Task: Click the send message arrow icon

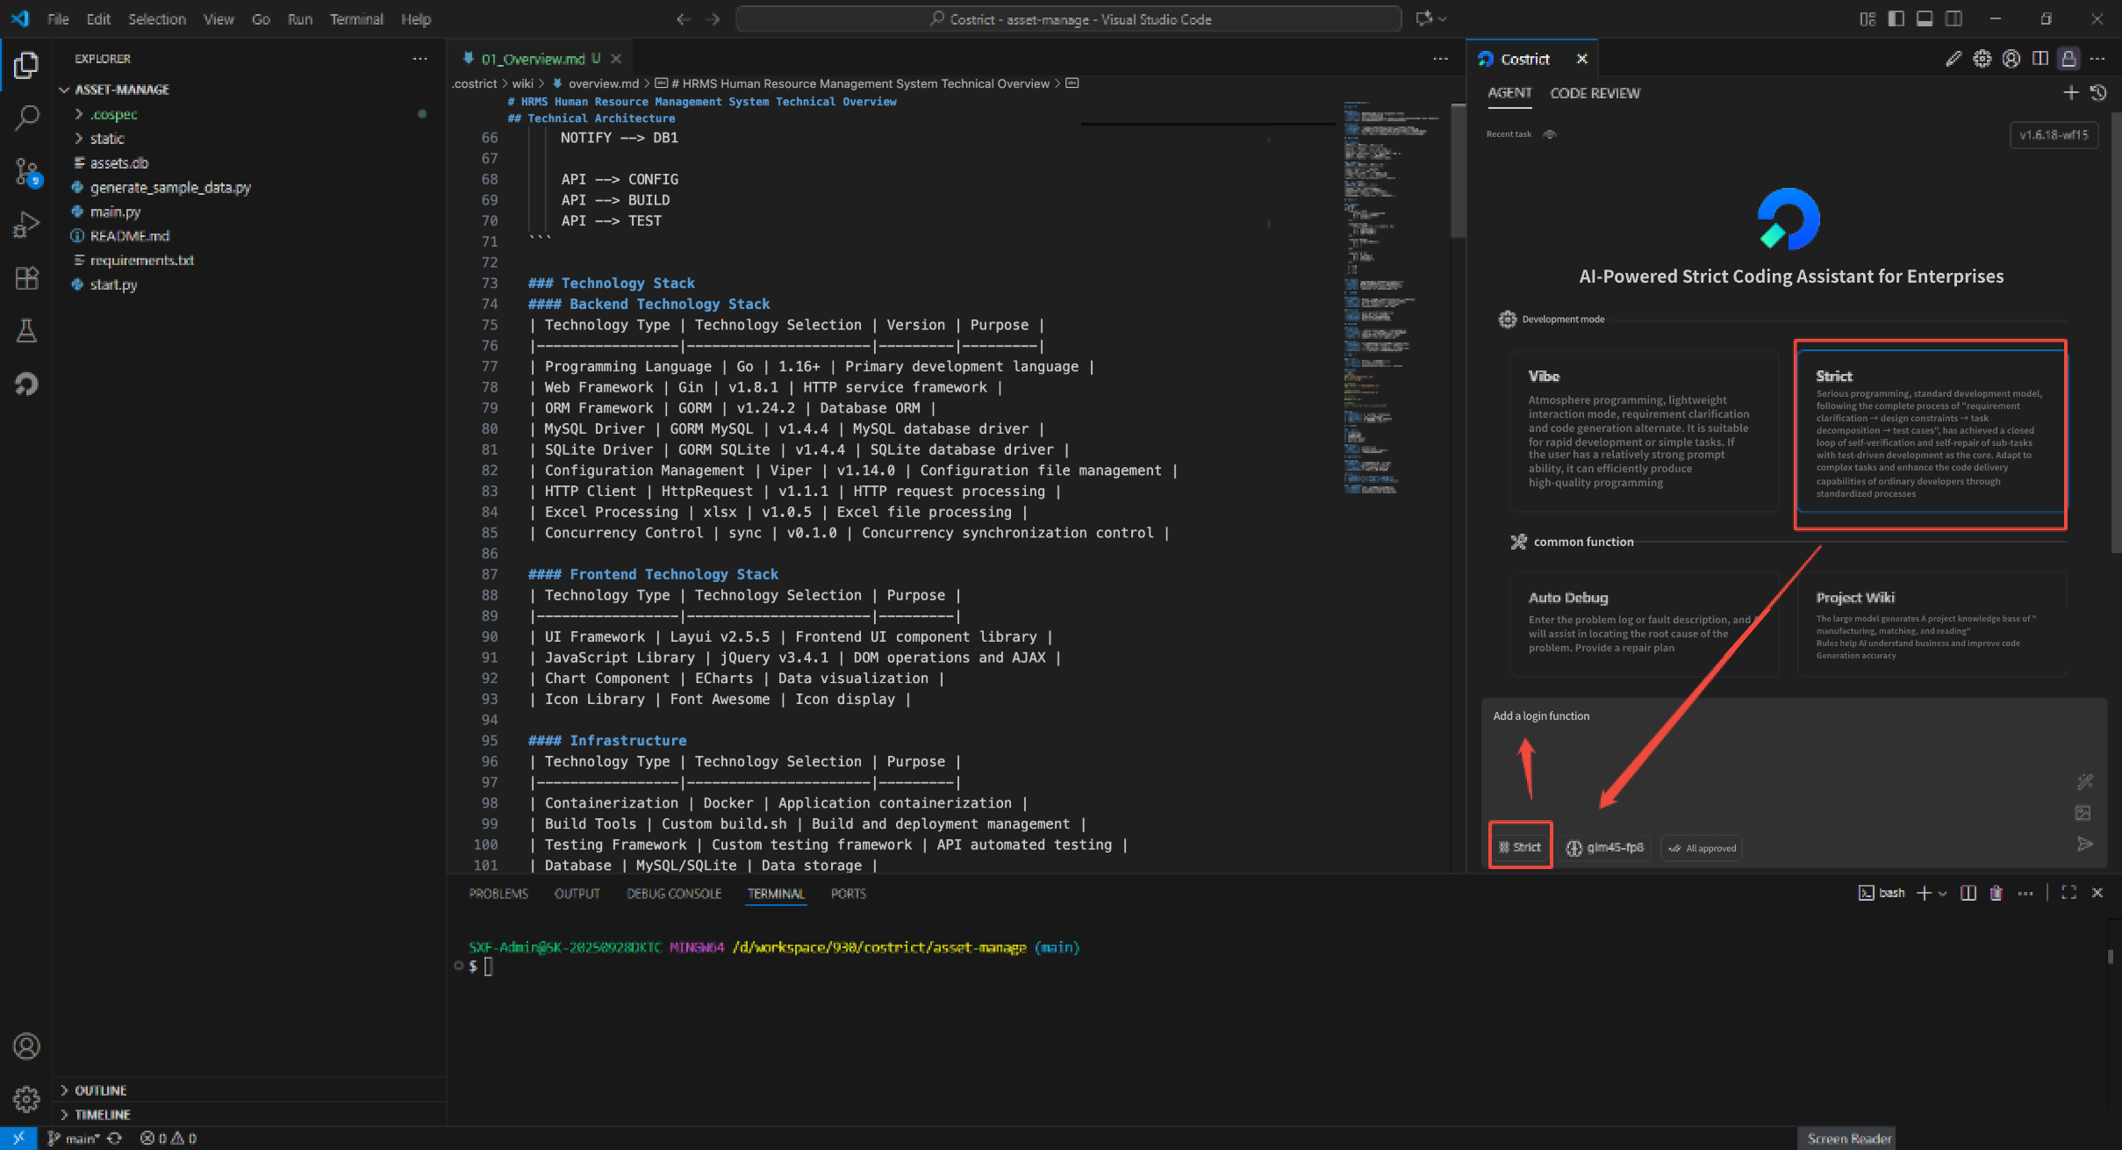Action: [x=2085, y=845]
